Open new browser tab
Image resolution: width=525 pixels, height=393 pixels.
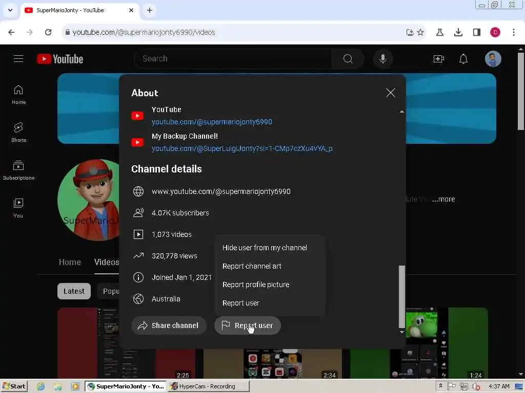tap(149, 10)
